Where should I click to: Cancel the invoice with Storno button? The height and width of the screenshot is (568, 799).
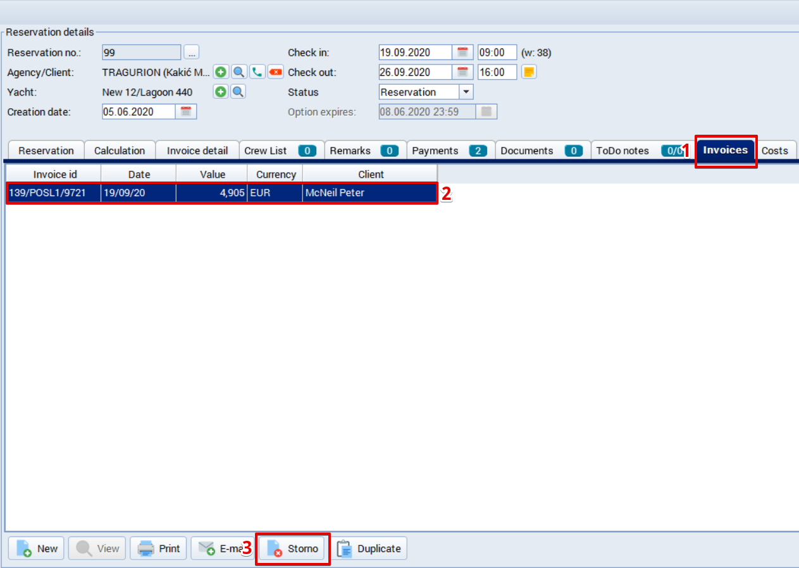(293, 548)
